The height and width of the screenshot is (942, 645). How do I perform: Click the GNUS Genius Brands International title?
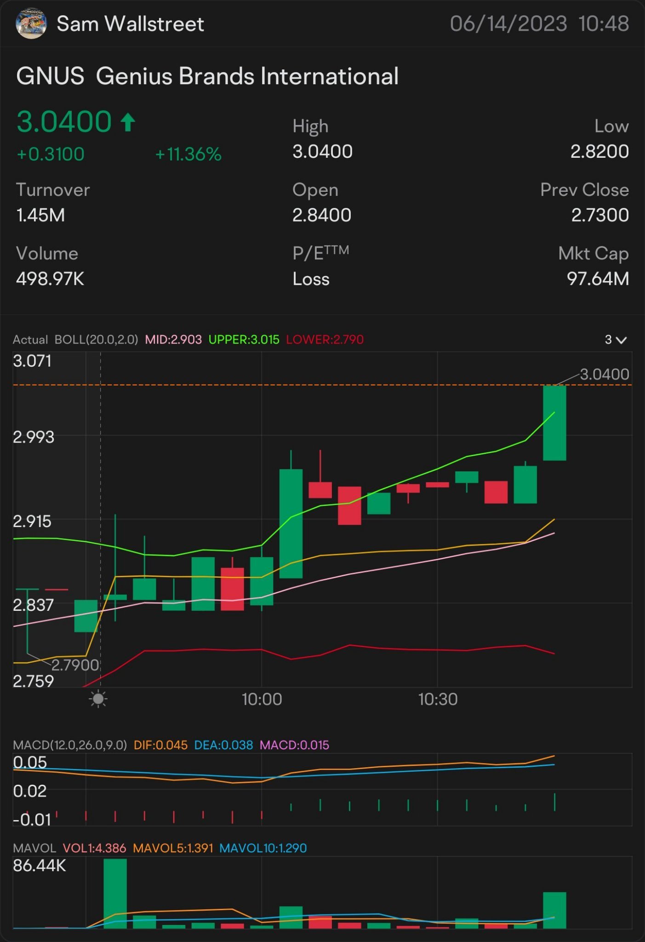pyautogui.click(x=207, y=76)
